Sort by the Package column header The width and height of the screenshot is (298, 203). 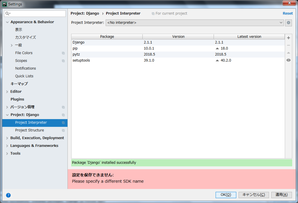[x=107, y=37]
